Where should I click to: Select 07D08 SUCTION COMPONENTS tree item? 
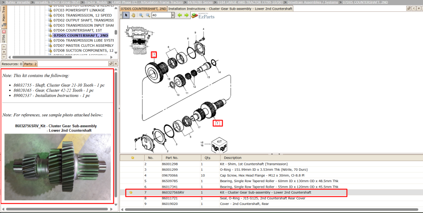click(x=83, y=50)
